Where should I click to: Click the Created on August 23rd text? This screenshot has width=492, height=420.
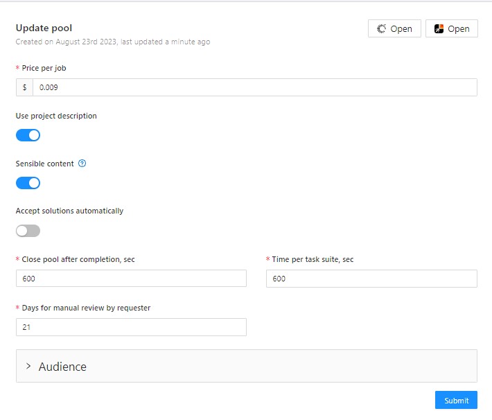(112, 42)
